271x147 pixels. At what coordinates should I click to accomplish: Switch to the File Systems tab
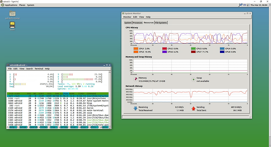coord(161,23)
